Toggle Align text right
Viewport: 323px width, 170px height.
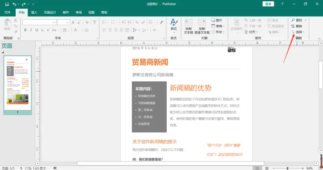point(116,30)
